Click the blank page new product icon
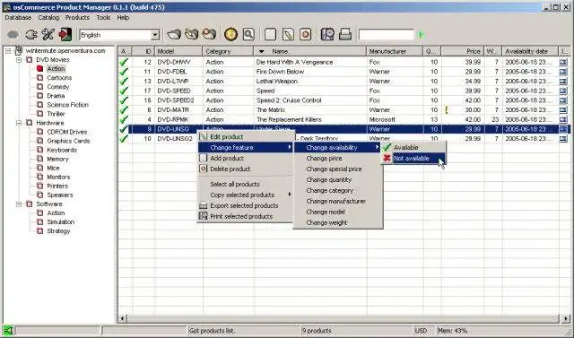This screenshot has height=338, width=574. [x=270, y=35]
